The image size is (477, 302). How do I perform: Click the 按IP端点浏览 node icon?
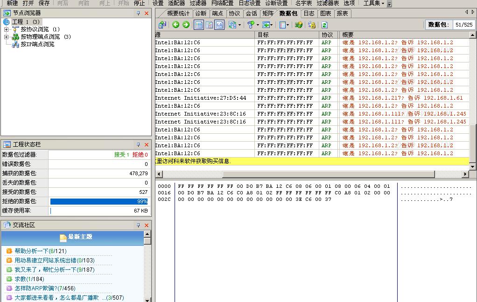coord(15,44)
